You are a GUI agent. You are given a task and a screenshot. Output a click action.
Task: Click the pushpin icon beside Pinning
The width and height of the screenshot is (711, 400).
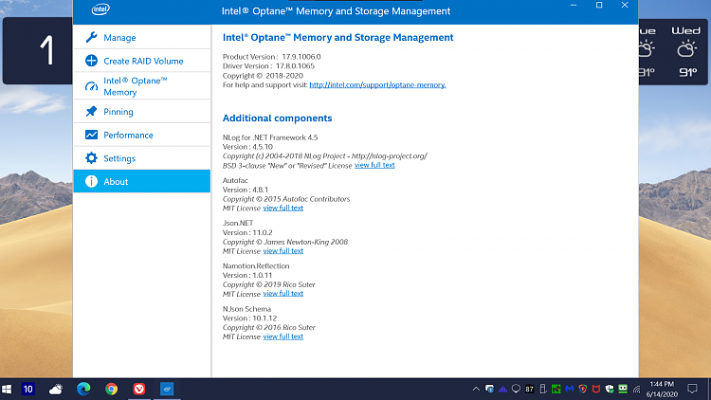(91, 111)
